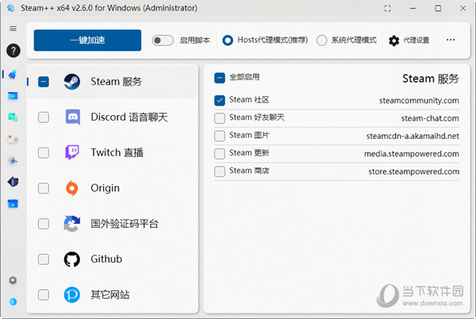Check the Twitch 直播 checkbox
The height and width of the screenshot is (319, 476).
coord(44,152)
